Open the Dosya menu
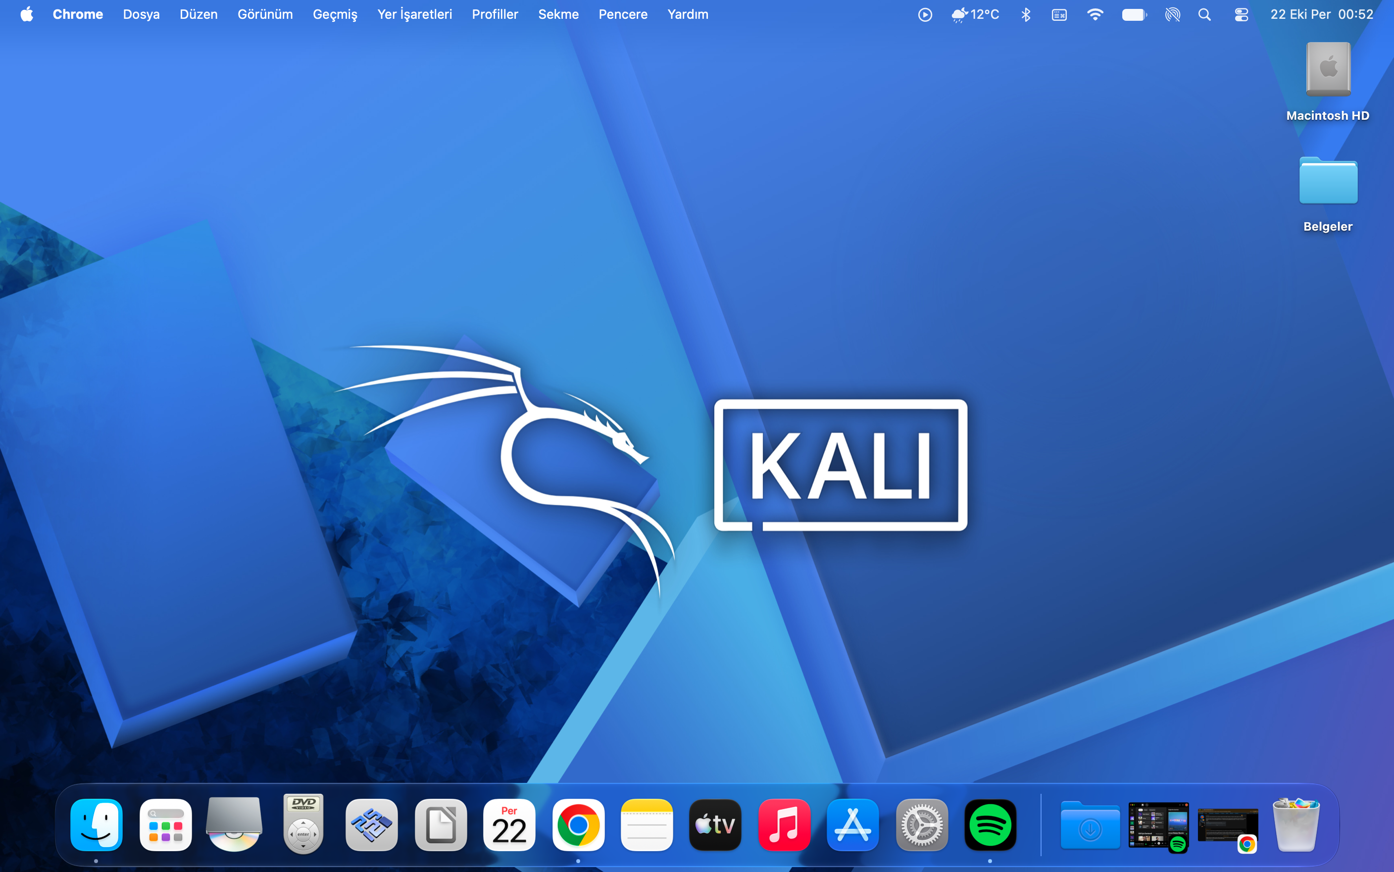 (x=141, y=14)
